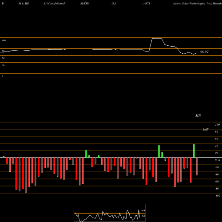Click the current RSI value 56.97
Image resolution: width=222 pixels, height=222 pixels.
pyautogui.click(x=204, y=52)
